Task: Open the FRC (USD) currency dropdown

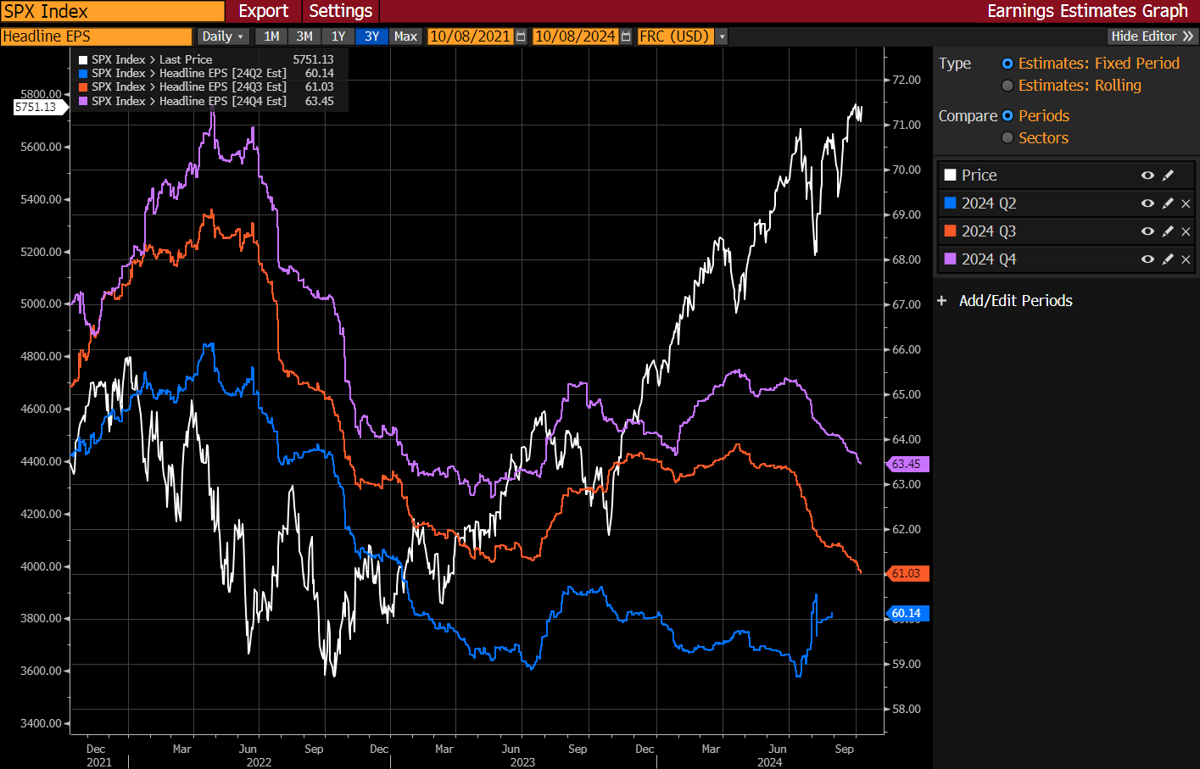Action: (x=721, y=36)
